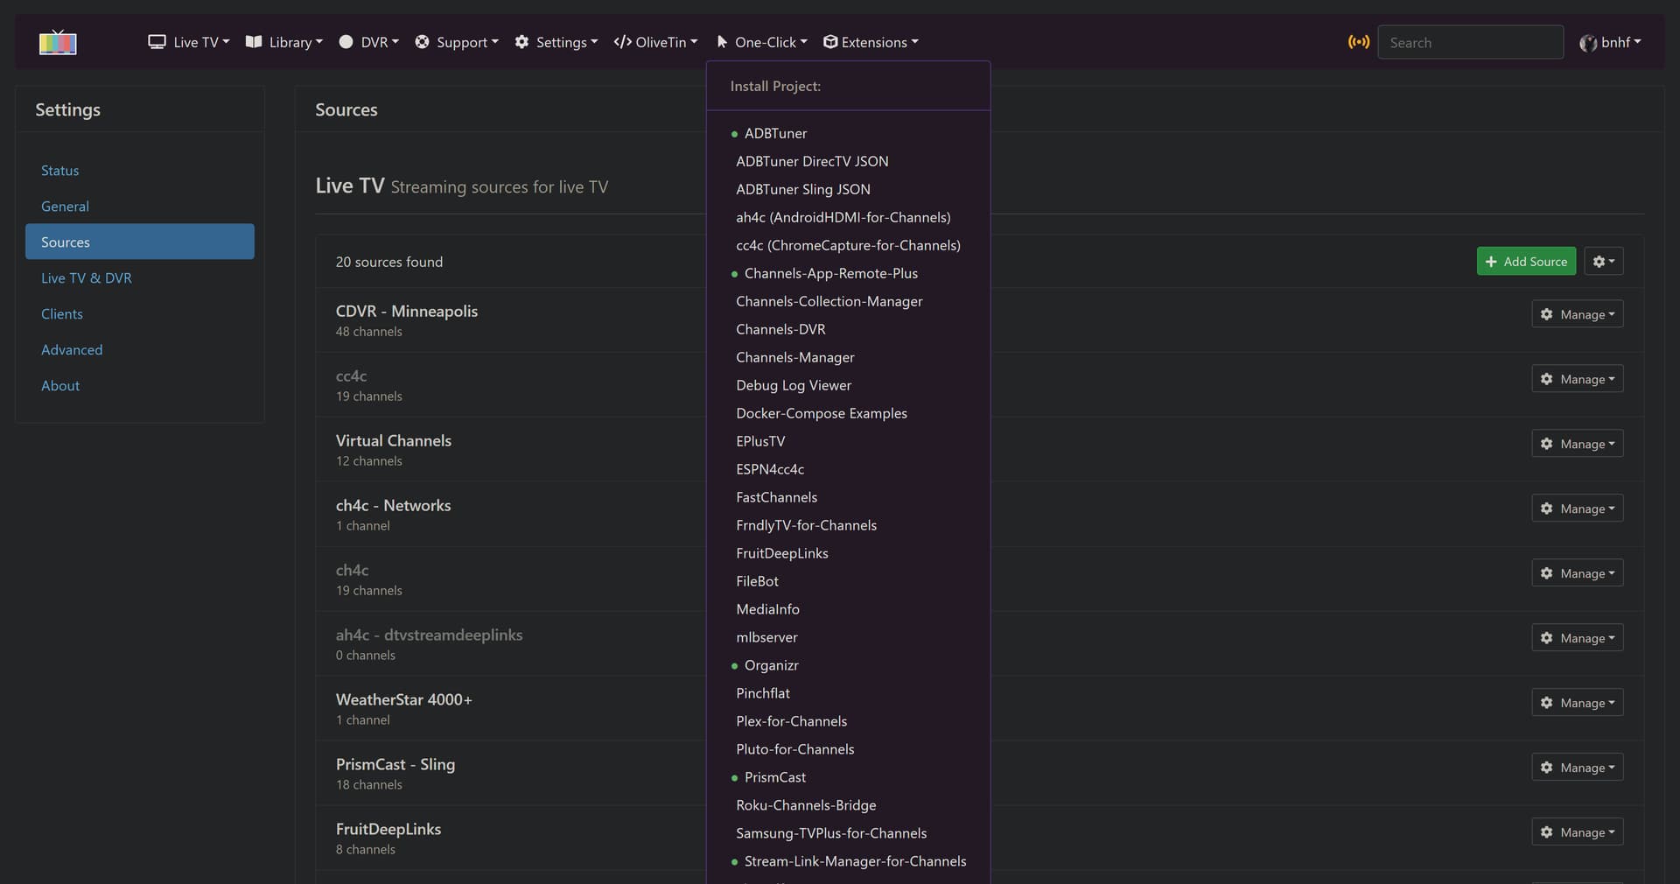Click the Channels TV logo icon
1680x884 pixels.
(x=58, y=42)
